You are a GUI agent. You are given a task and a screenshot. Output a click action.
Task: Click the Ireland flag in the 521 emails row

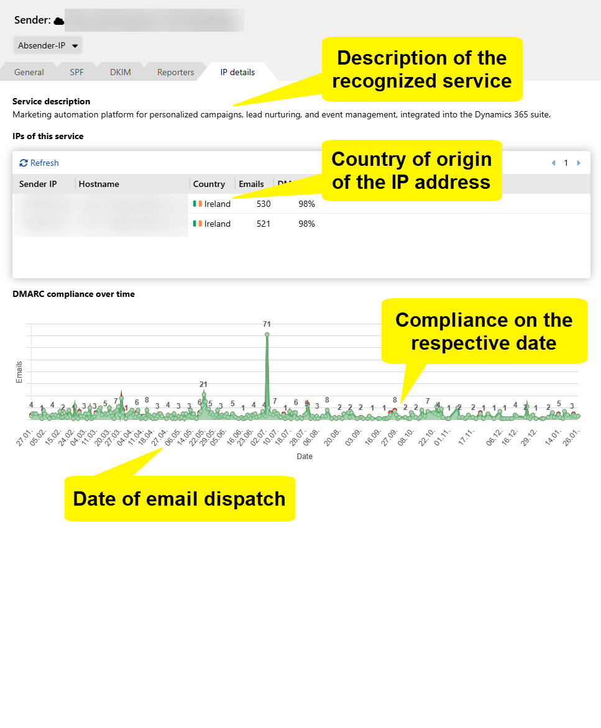197,224
